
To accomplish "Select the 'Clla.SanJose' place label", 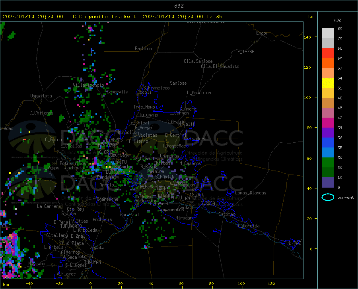I will point(198,61).
